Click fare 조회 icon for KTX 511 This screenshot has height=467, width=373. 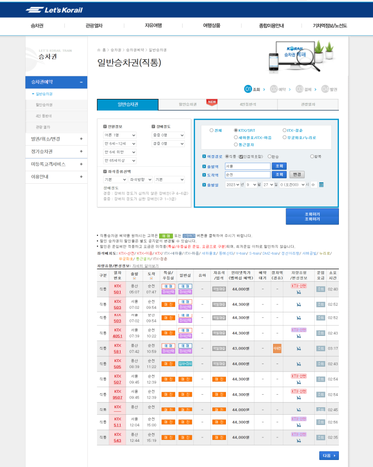(x=321, y=422)
